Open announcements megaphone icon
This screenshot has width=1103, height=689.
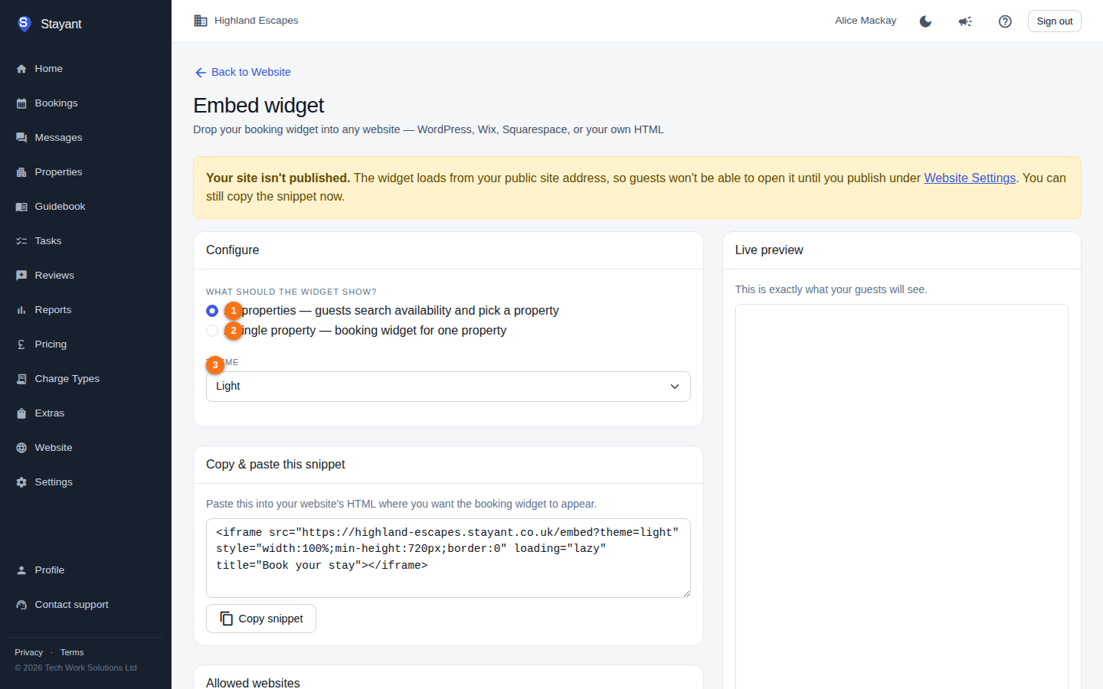tap(965, 21)
